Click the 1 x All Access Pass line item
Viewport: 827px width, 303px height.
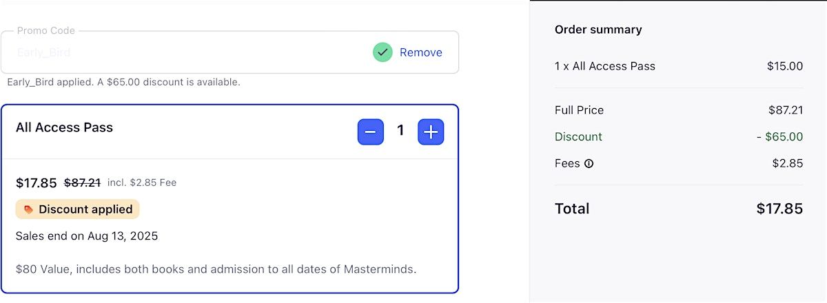605,66
